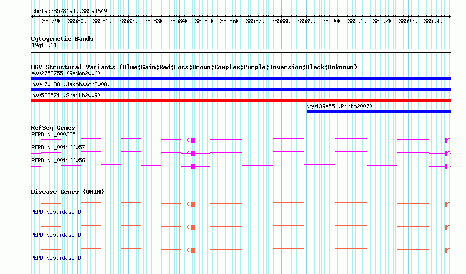Open the nsv522571 (Shaikh2009) variant label
The width and height of the screenshot is (466, 274).
click(x=66, y=95)
